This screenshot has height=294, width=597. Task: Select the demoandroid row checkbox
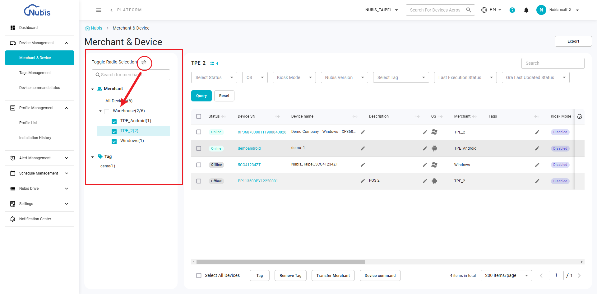199,148
